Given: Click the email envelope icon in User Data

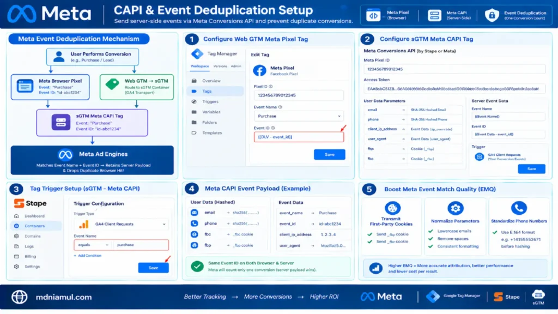Looking at the screenshot, I should pyautogui.click(x=195, y=213).
